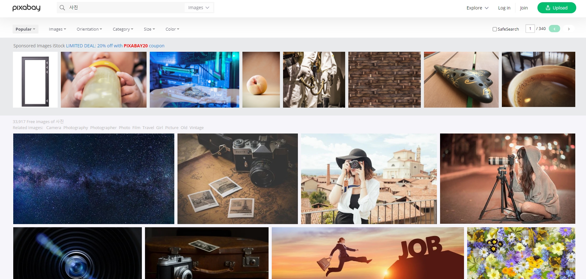This screenshot has width=586, height=279.
Task: Click the Picture related tag
Action: (172, 128)
